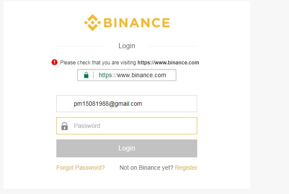This screenshot has width=289, height=194.
Task: Click the URL text inside the address box
Action: (132, 75)
